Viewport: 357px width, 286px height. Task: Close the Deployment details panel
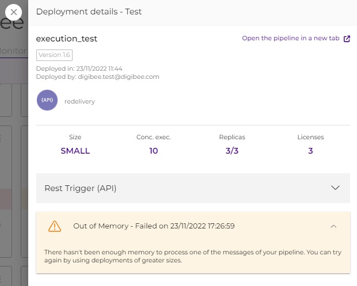coord(14,12)
